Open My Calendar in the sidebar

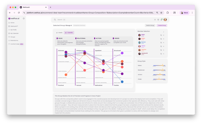14,33
